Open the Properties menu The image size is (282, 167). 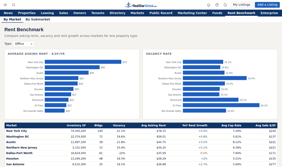27,13
